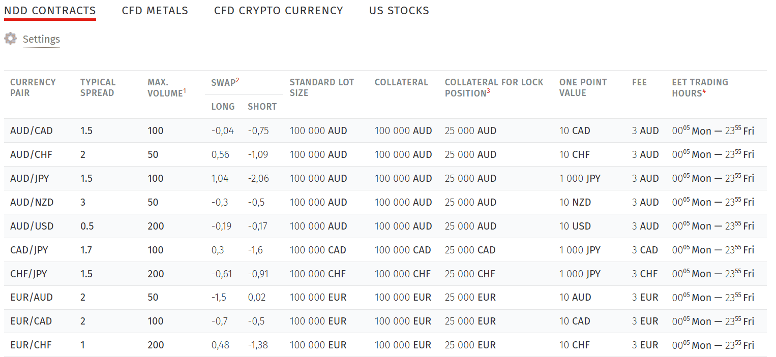Screen dimensions: 776x357
Task: Click the Currency Pair column header
Action: tap(33, 87)
